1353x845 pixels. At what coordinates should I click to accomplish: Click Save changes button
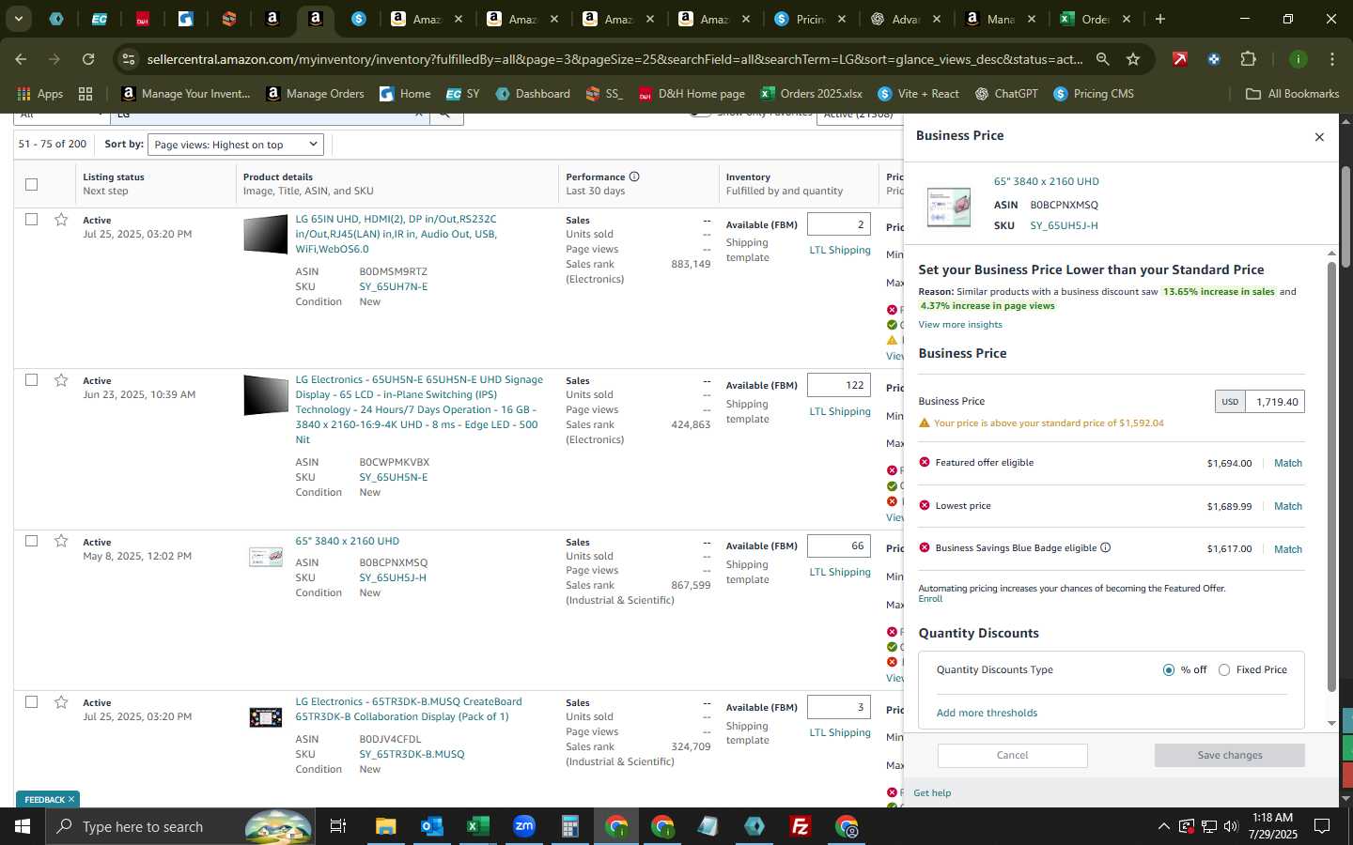point(1230,755)
